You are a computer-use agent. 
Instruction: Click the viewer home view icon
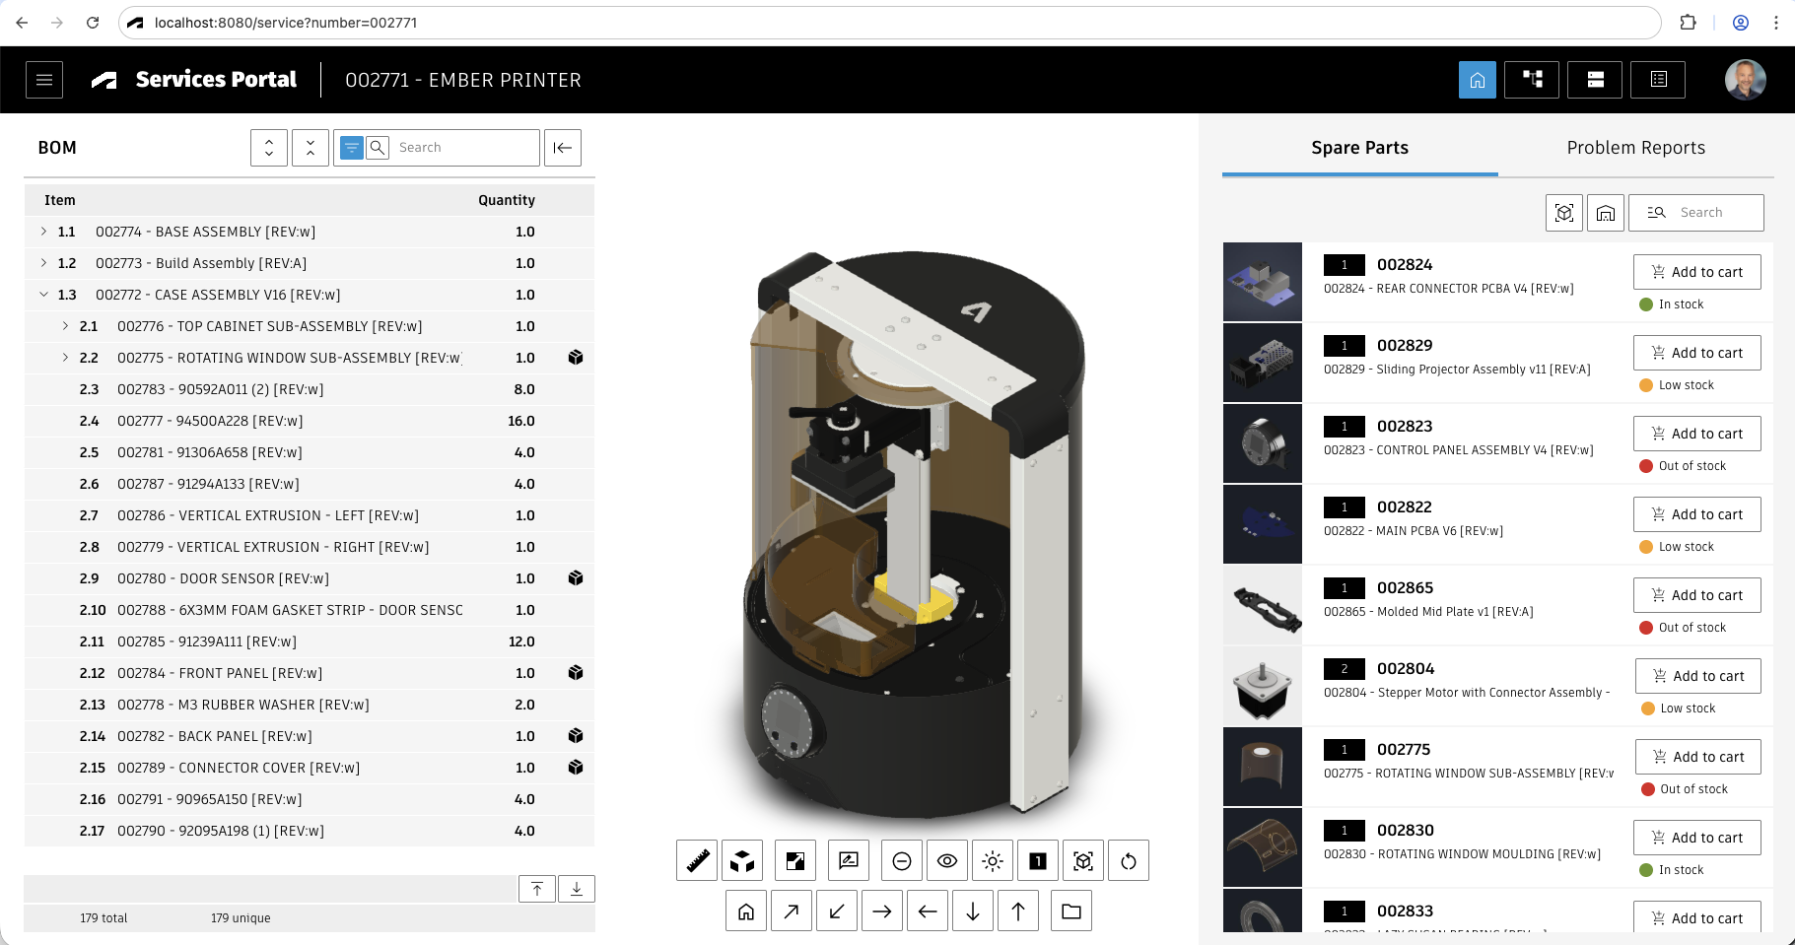pos(746,911)
